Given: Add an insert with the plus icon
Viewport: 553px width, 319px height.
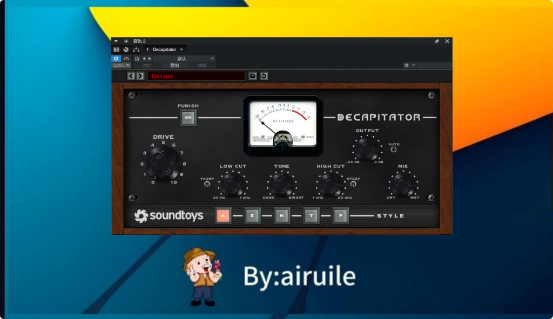Looking at the screenshot, I should click(x=126, y=41).
